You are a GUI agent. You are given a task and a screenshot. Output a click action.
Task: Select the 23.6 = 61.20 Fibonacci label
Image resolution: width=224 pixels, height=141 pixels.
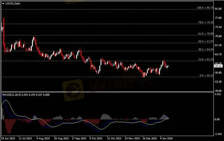[206, 59]
